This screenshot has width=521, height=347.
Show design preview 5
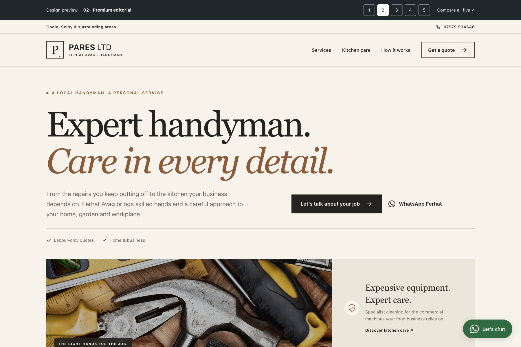(424, 10)
